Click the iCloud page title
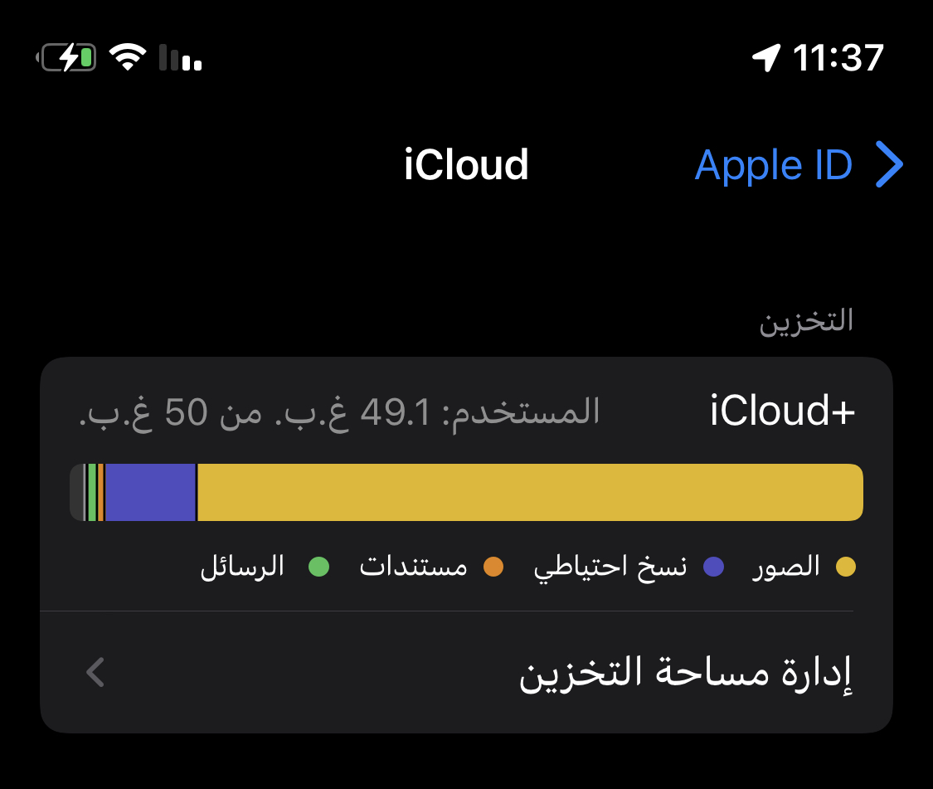The height and width of the screenshot is (789, 933). [x=466, y=164]
